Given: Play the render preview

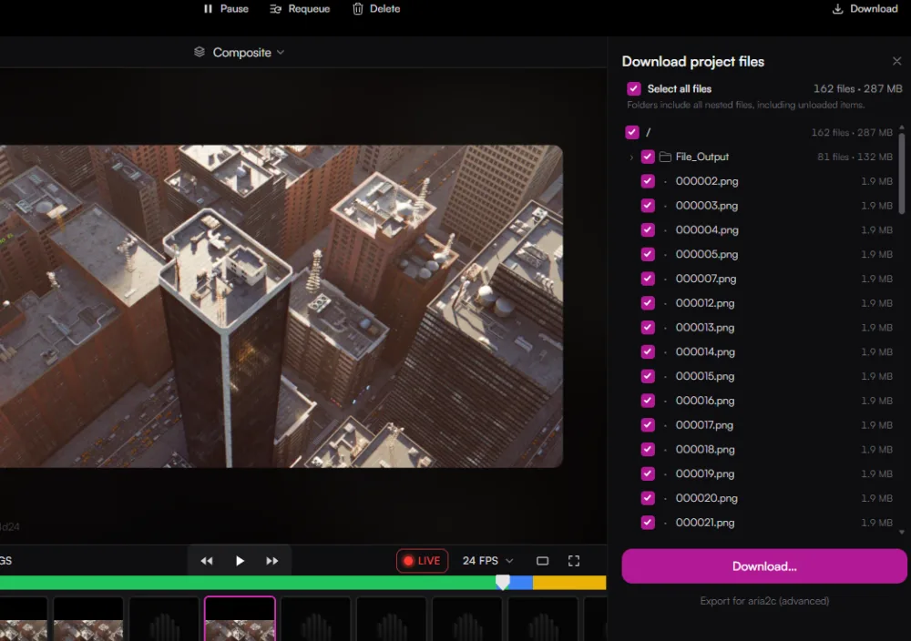Looking at the screenshot, I should point(240,561).
